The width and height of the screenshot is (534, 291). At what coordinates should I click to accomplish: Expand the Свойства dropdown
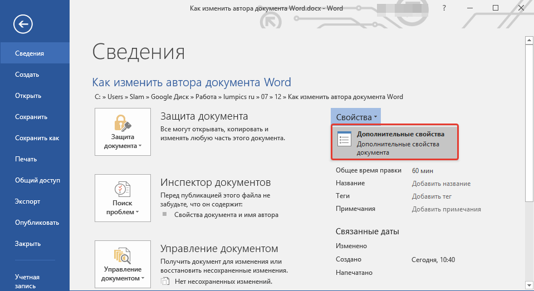coord(356,117)
